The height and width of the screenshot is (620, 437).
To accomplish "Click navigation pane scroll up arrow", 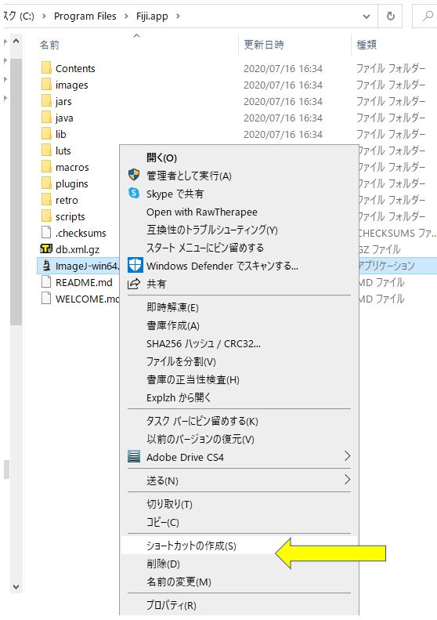I will (16, 41).
